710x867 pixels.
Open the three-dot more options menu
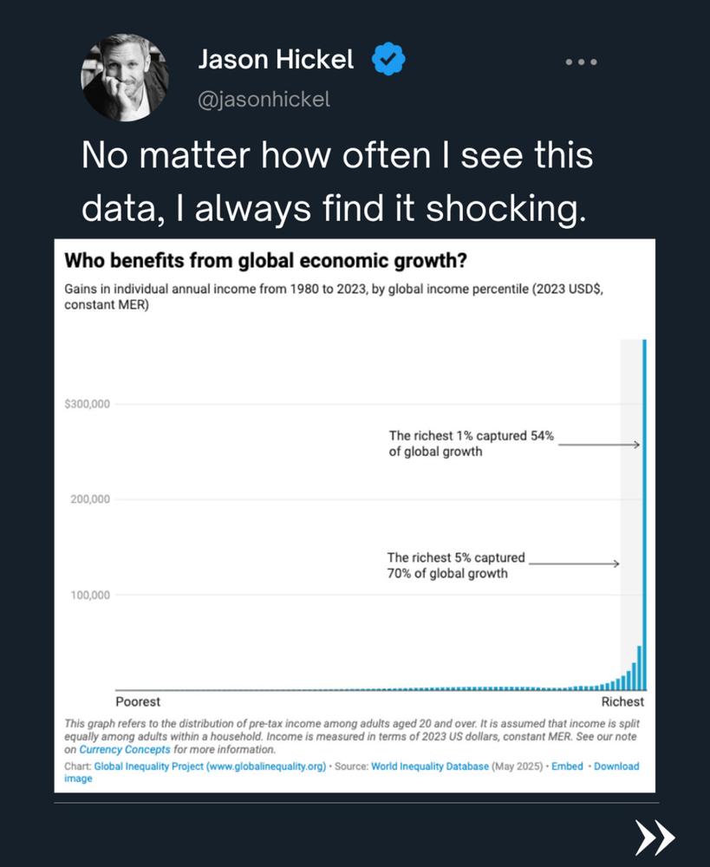(581, 62)
